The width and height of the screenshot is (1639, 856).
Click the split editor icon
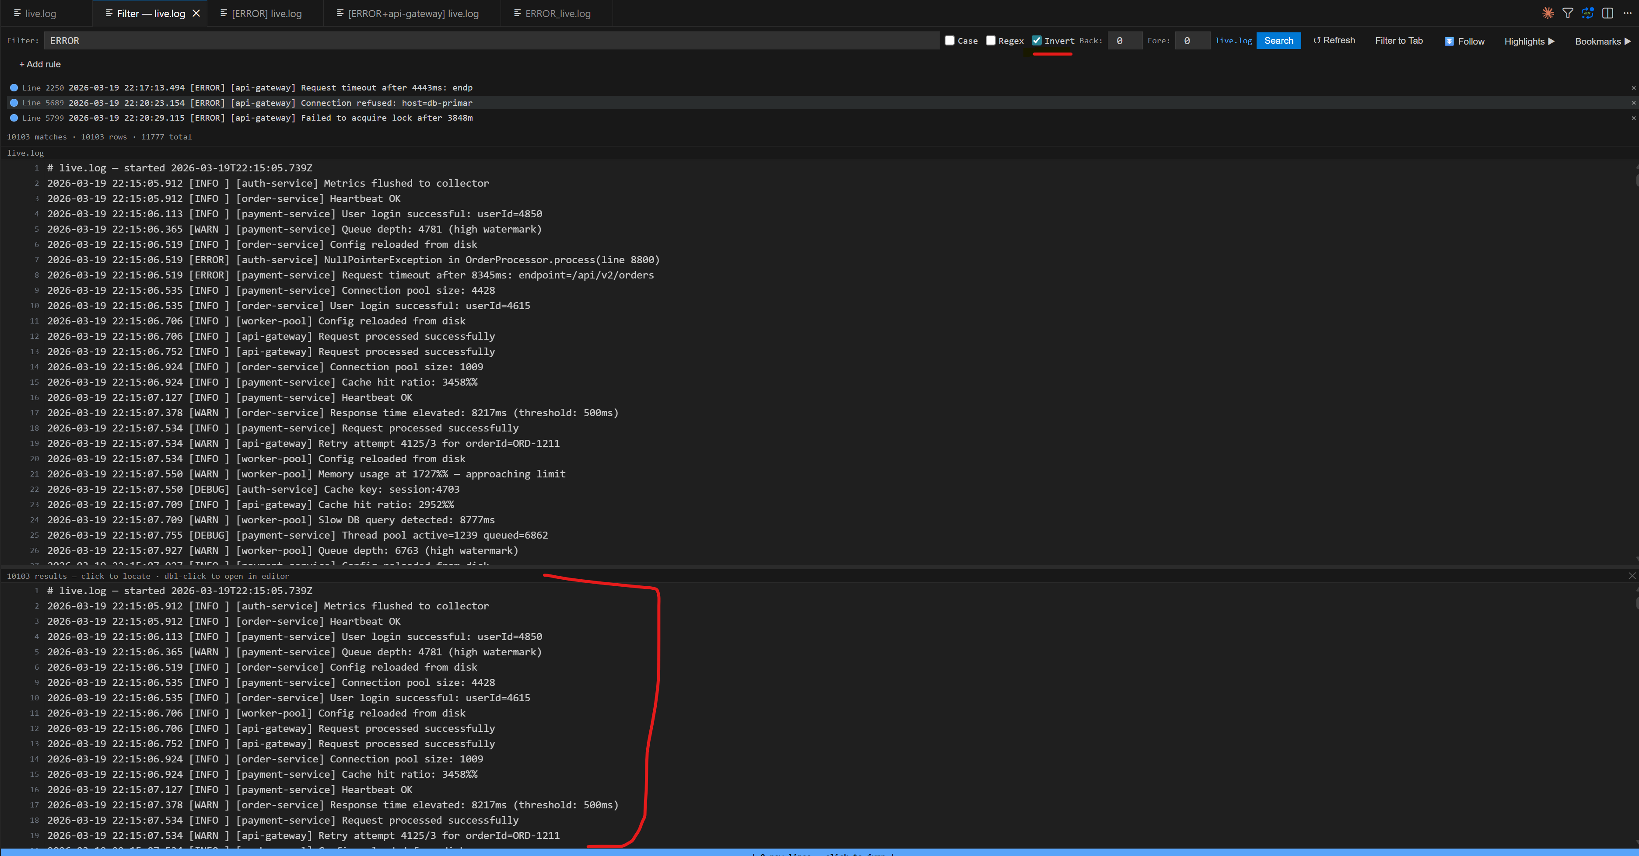(1608, 14)
